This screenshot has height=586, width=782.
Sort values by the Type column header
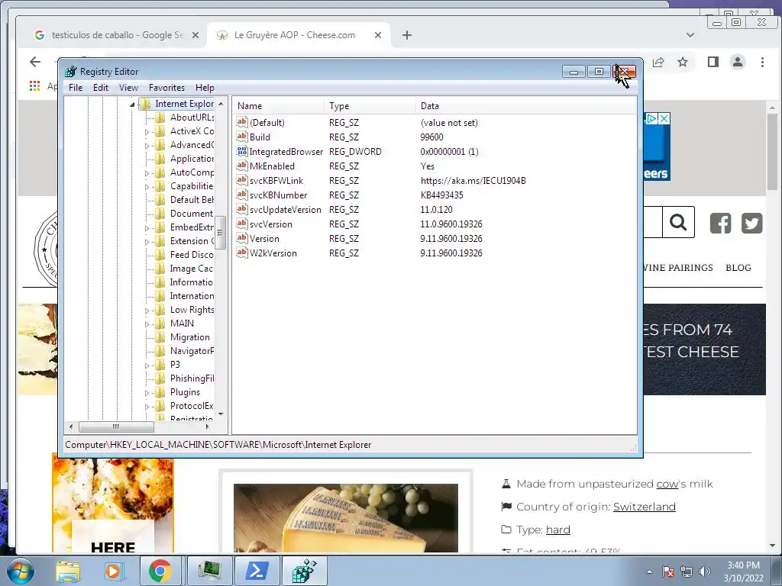370,105
